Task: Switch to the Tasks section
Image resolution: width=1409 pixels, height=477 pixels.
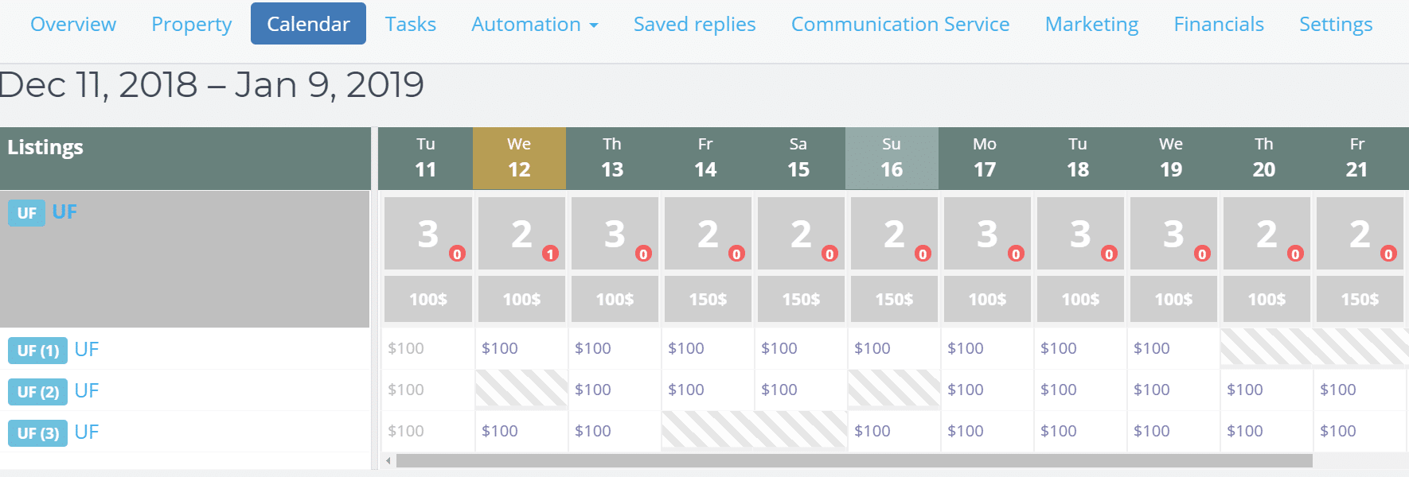Action: [410, 24]
